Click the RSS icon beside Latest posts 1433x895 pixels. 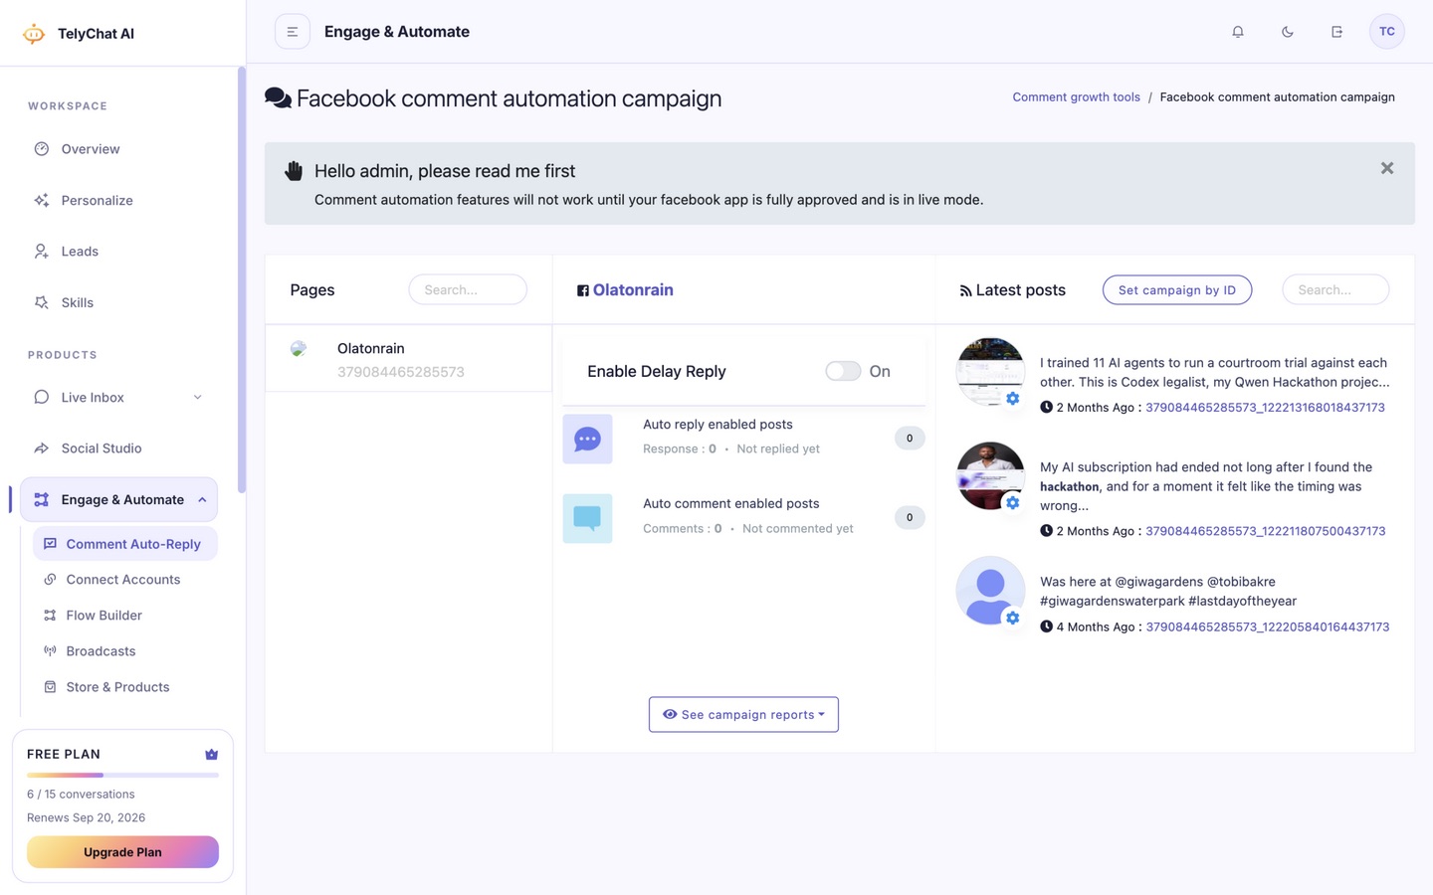click(965, 291)
